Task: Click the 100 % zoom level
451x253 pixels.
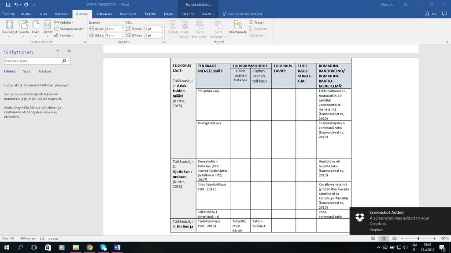Action: click(x=444, y=239)
